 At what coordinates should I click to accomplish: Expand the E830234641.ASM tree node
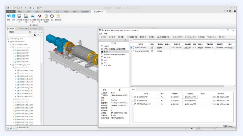[11, 44]
